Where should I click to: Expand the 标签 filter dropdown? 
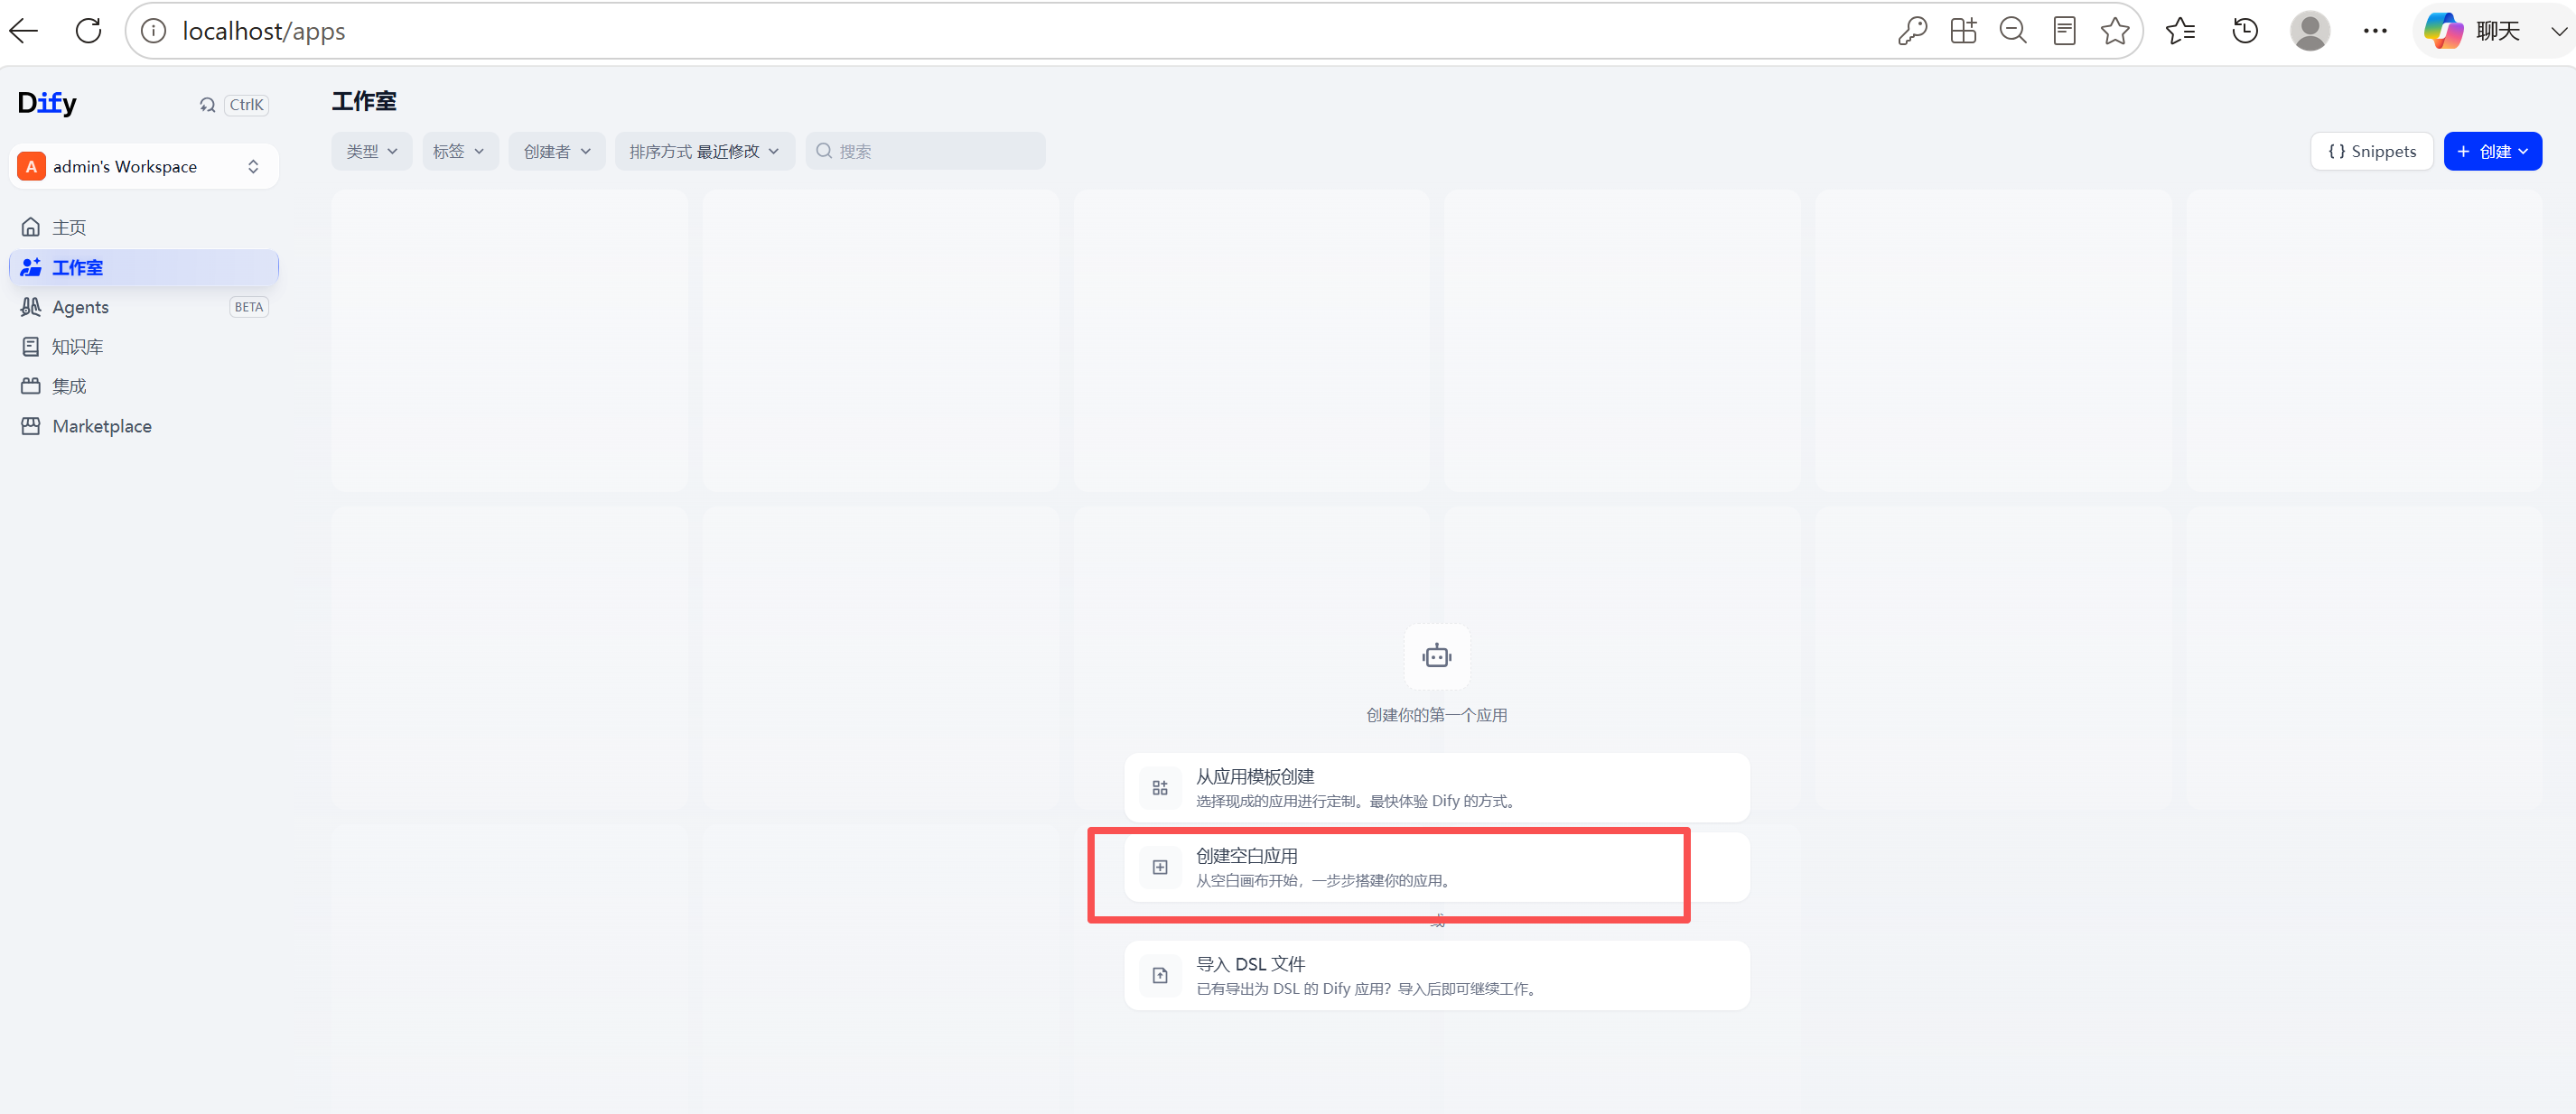point(460,151)
